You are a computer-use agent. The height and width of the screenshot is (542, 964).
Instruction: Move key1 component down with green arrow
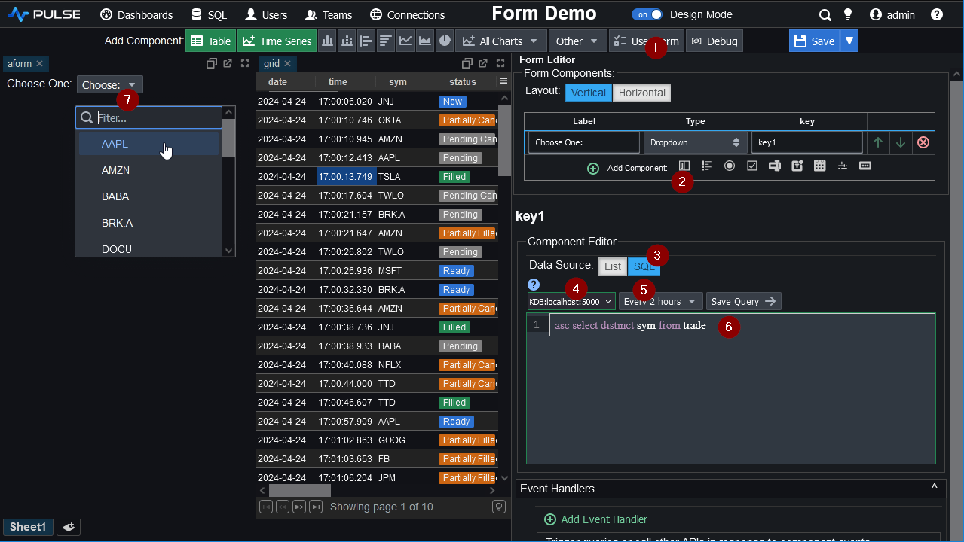pos(900,142)
